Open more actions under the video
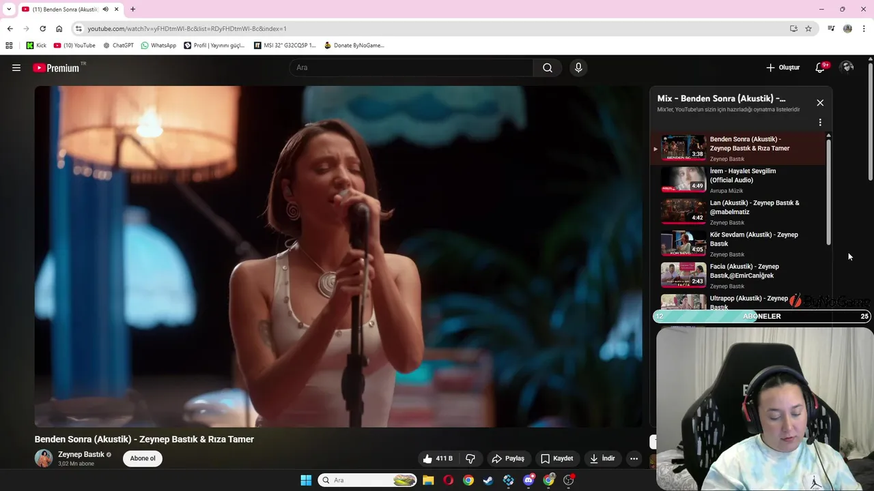 pyautogui.click(x=634, y=458)
